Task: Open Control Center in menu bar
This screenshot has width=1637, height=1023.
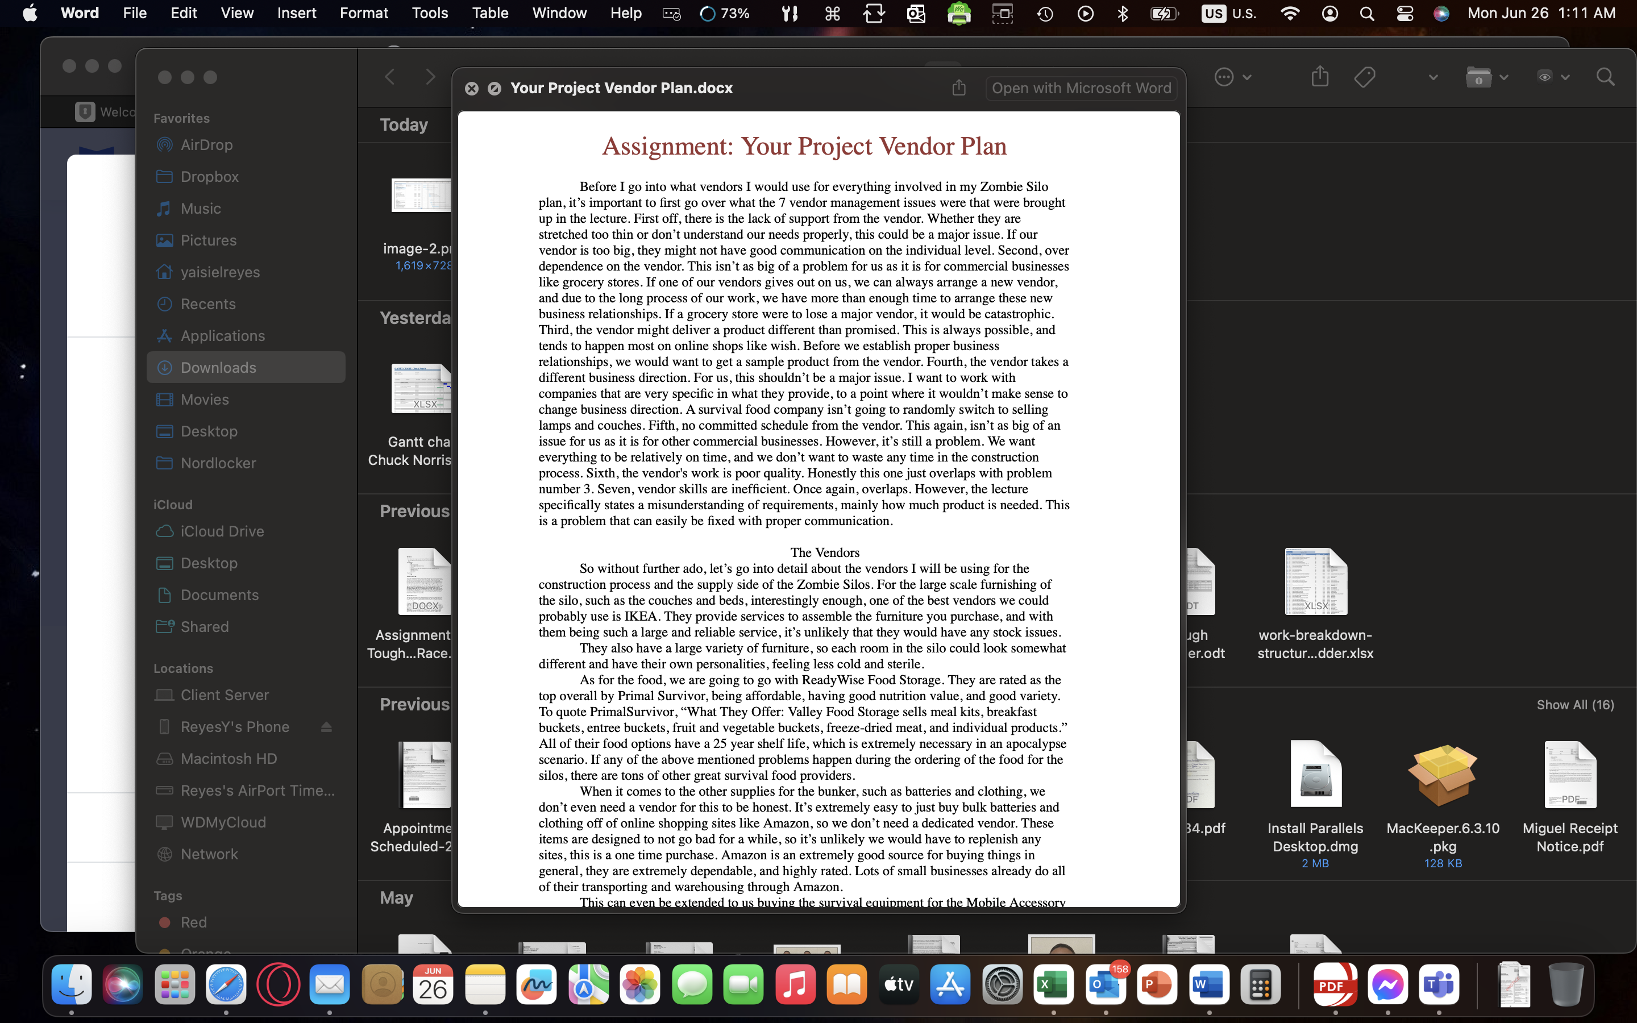Action: (1405, 14)
